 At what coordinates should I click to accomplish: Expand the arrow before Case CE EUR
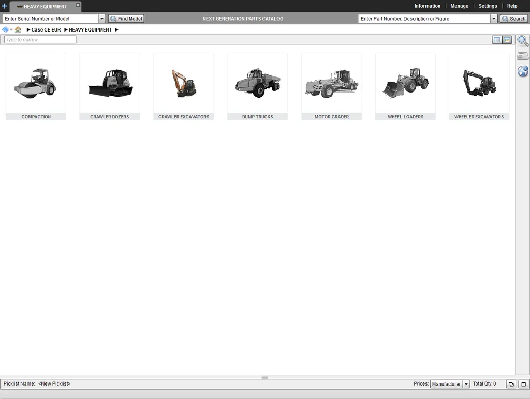coord(28,29)
